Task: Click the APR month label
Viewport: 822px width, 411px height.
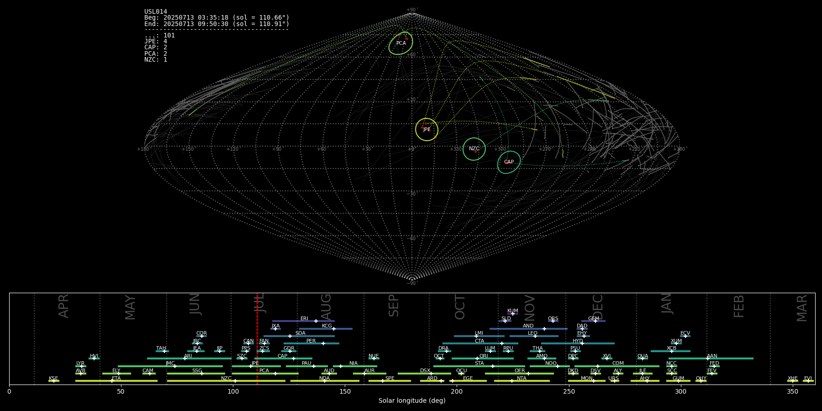Action: [x=63, y=306]
